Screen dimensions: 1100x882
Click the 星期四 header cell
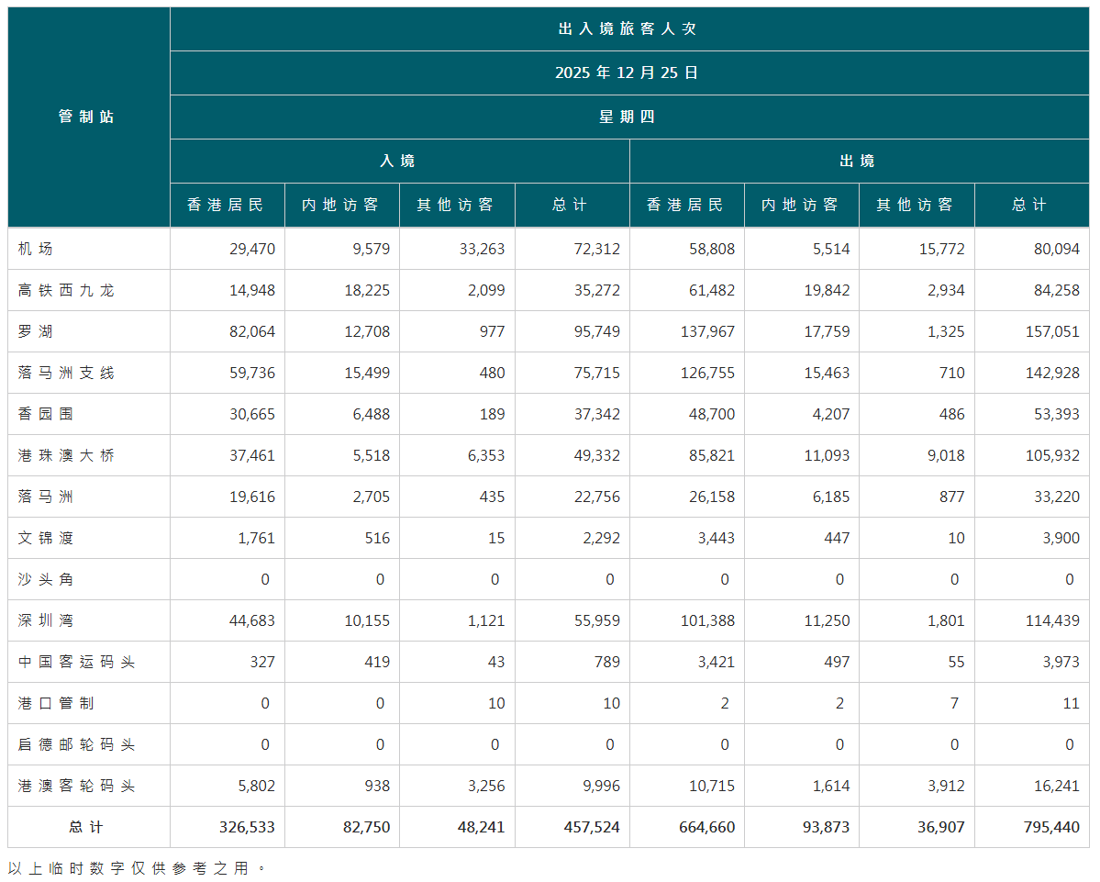point(628,117)
